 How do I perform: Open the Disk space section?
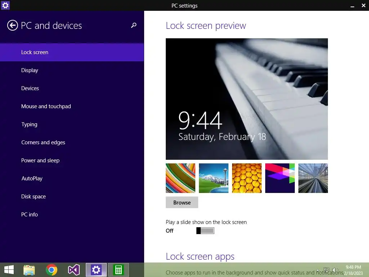(72, 197)
